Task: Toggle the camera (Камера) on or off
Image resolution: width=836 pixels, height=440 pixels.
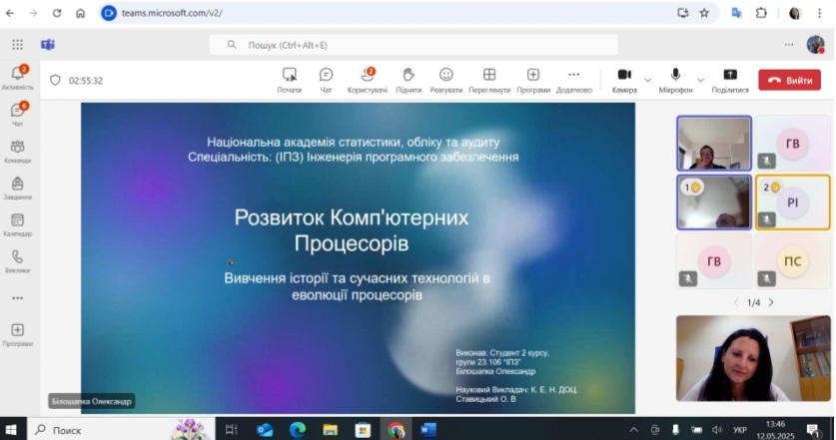Action: coord(624,79)
